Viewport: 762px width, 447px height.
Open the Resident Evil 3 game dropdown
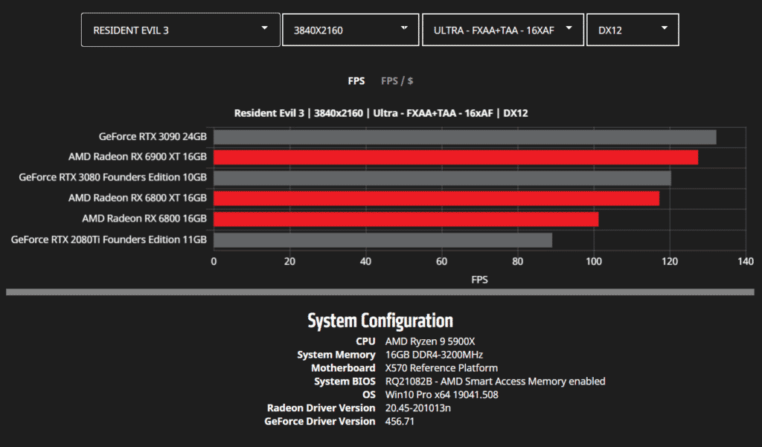click(180, 30)
